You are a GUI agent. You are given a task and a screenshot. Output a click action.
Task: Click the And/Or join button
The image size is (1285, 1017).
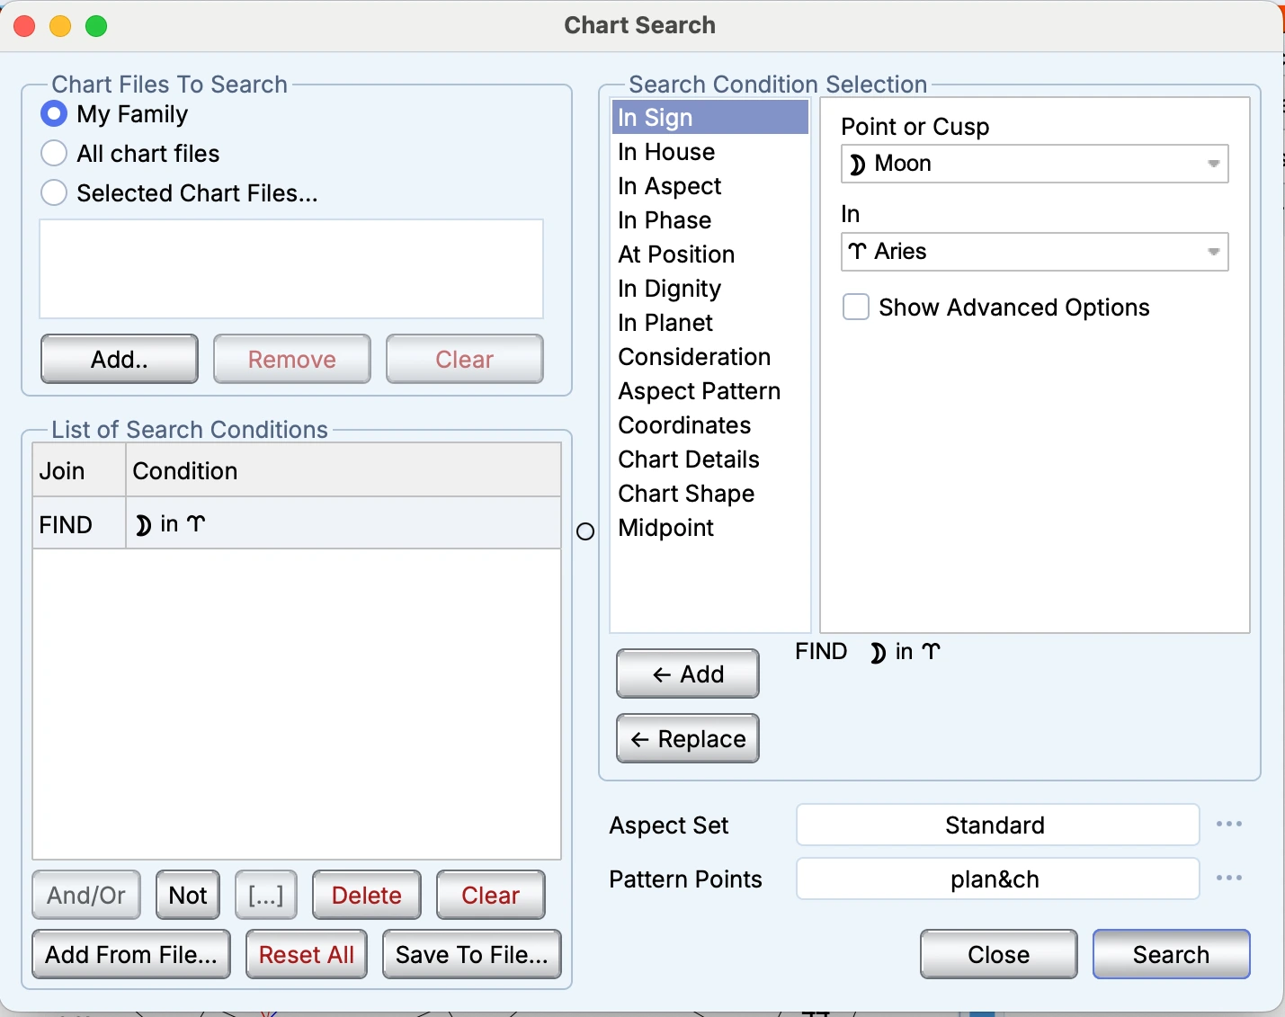click(x=86, y=896)
